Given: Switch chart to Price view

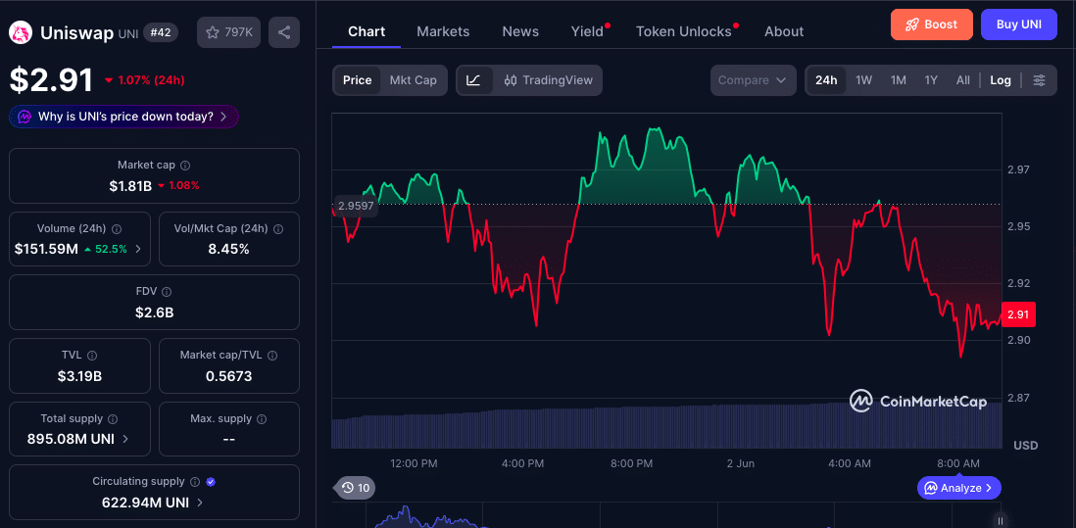Looking at the screenshot, I should 357,80.
